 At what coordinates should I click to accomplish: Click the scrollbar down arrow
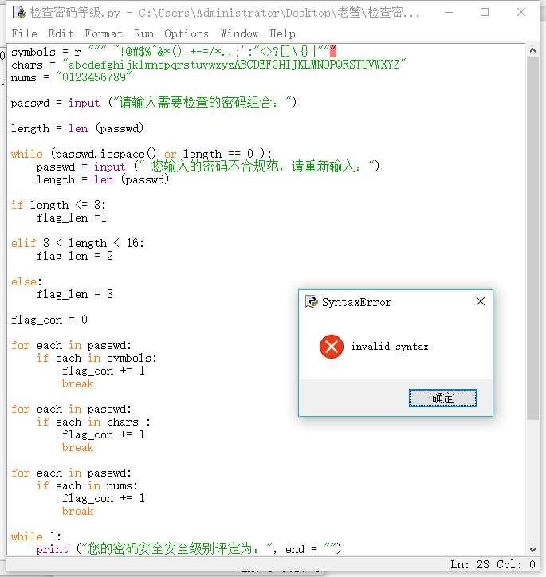pyautogui.click(x=534, y=547)
